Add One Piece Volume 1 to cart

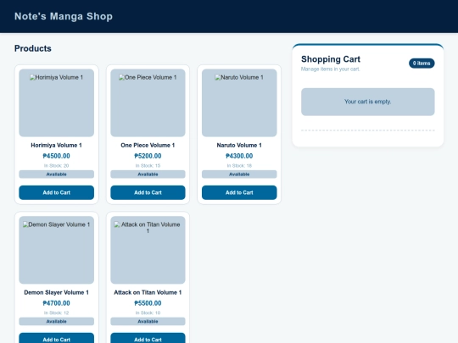pyautogui.click(x=148, y=192)
